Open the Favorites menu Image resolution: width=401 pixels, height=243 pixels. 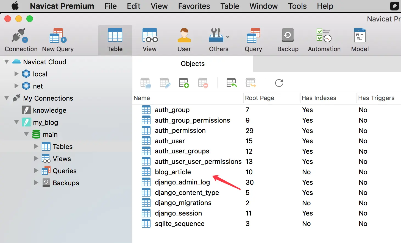194,6
